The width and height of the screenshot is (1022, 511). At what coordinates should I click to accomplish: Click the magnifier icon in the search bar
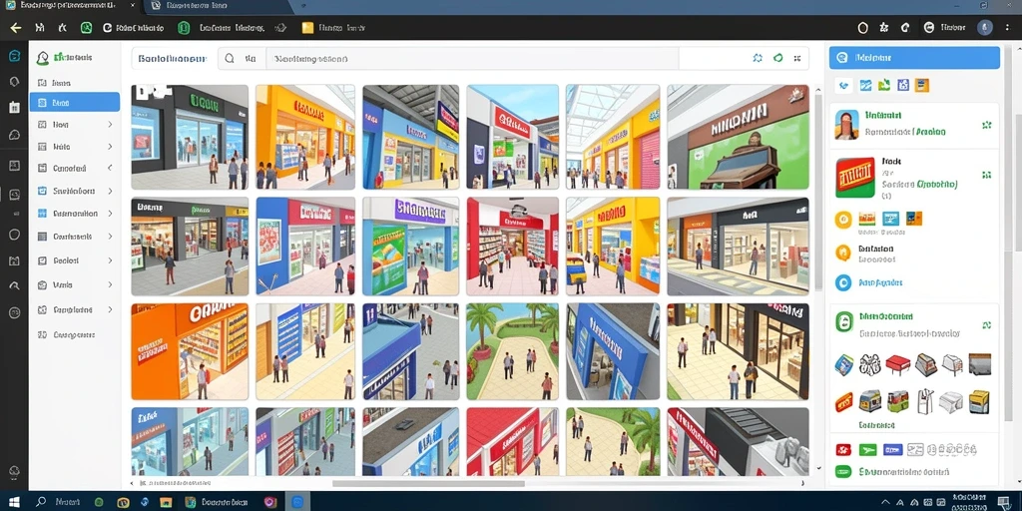pyautogui.click(x=230, y=58)
